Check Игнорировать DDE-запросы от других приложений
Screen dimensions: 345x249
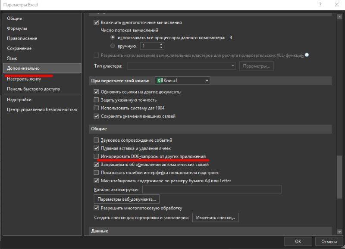tap(96, 156)
